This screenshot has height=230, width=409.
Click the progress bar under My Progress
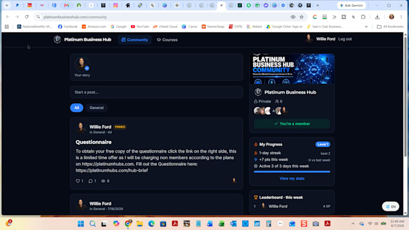coord(292,172)
